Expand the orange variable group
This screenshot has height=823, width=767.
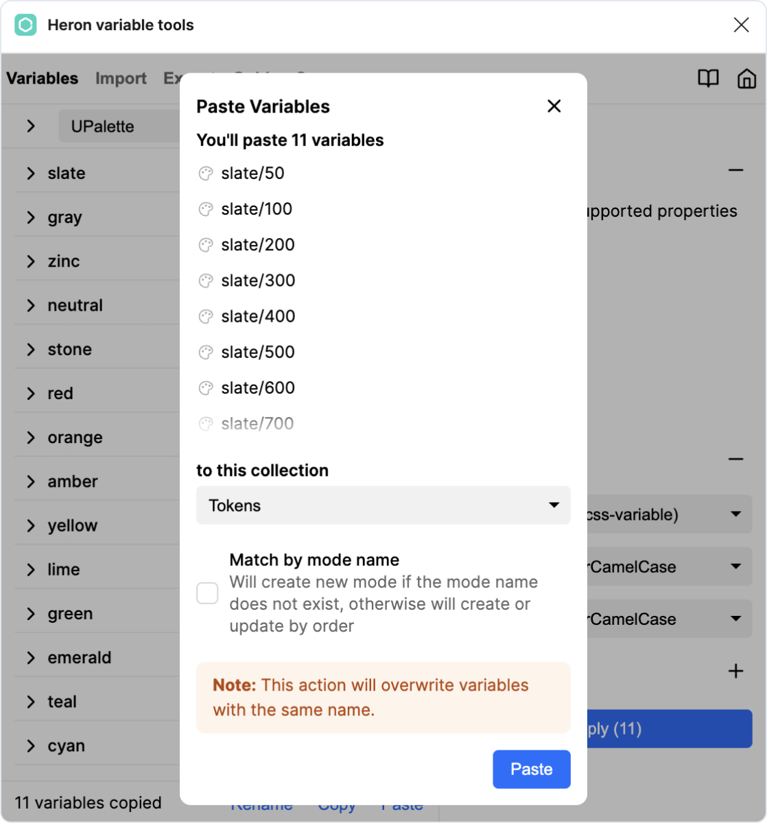coord(31,438)
